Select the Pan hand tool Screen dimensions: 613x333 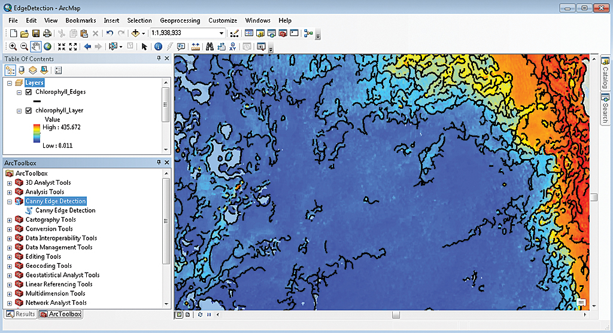pos(36,47)
